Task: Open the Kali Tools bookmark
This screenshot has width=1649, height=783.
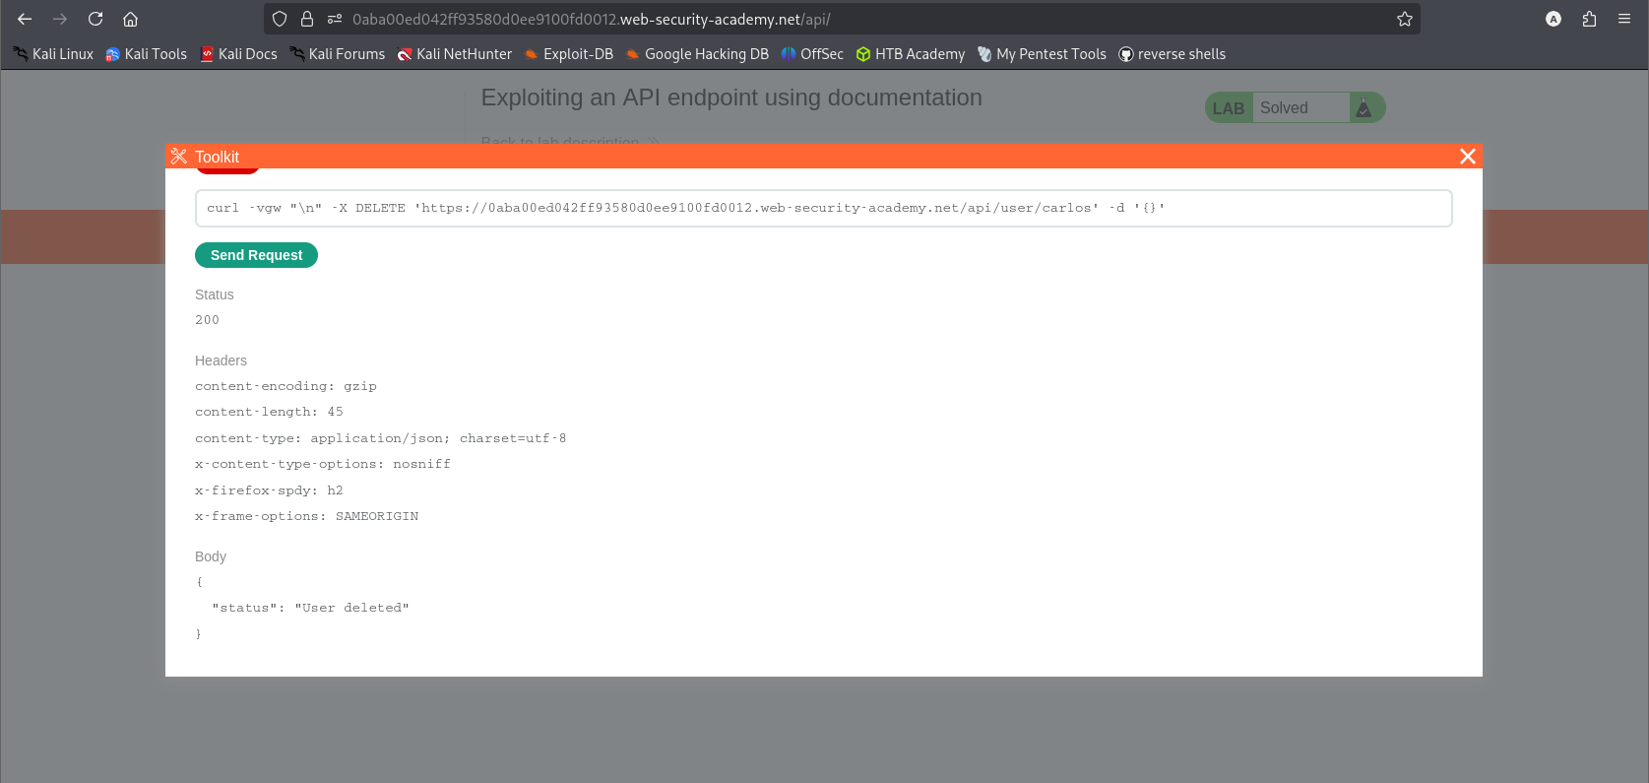Action: (146, 54)
